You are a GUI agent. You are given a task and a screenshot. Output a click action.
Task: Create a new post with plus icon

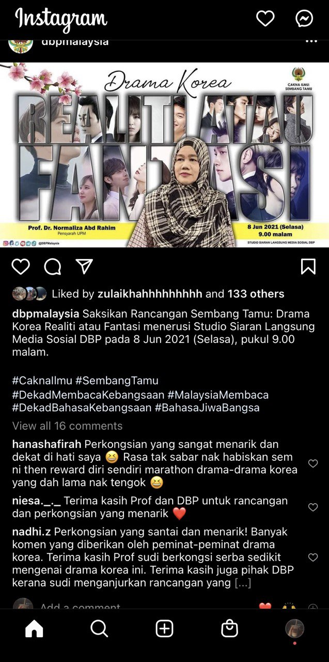tap(164, 628)
